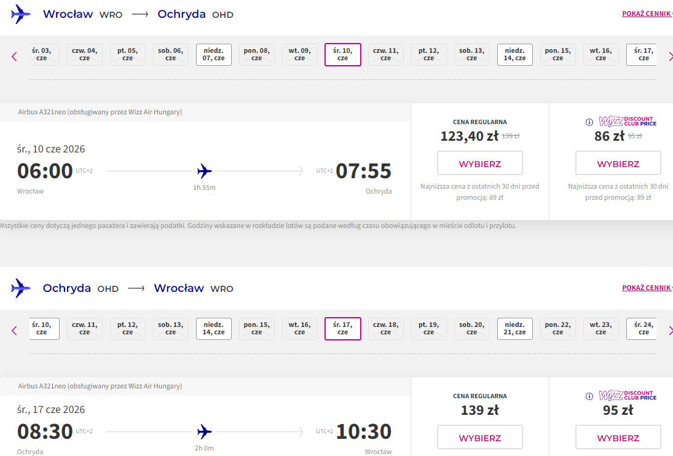The height and width of the screenshot is (456, 673).
Task: Click flight duration text 2h 0m
Action: (204, 448)
